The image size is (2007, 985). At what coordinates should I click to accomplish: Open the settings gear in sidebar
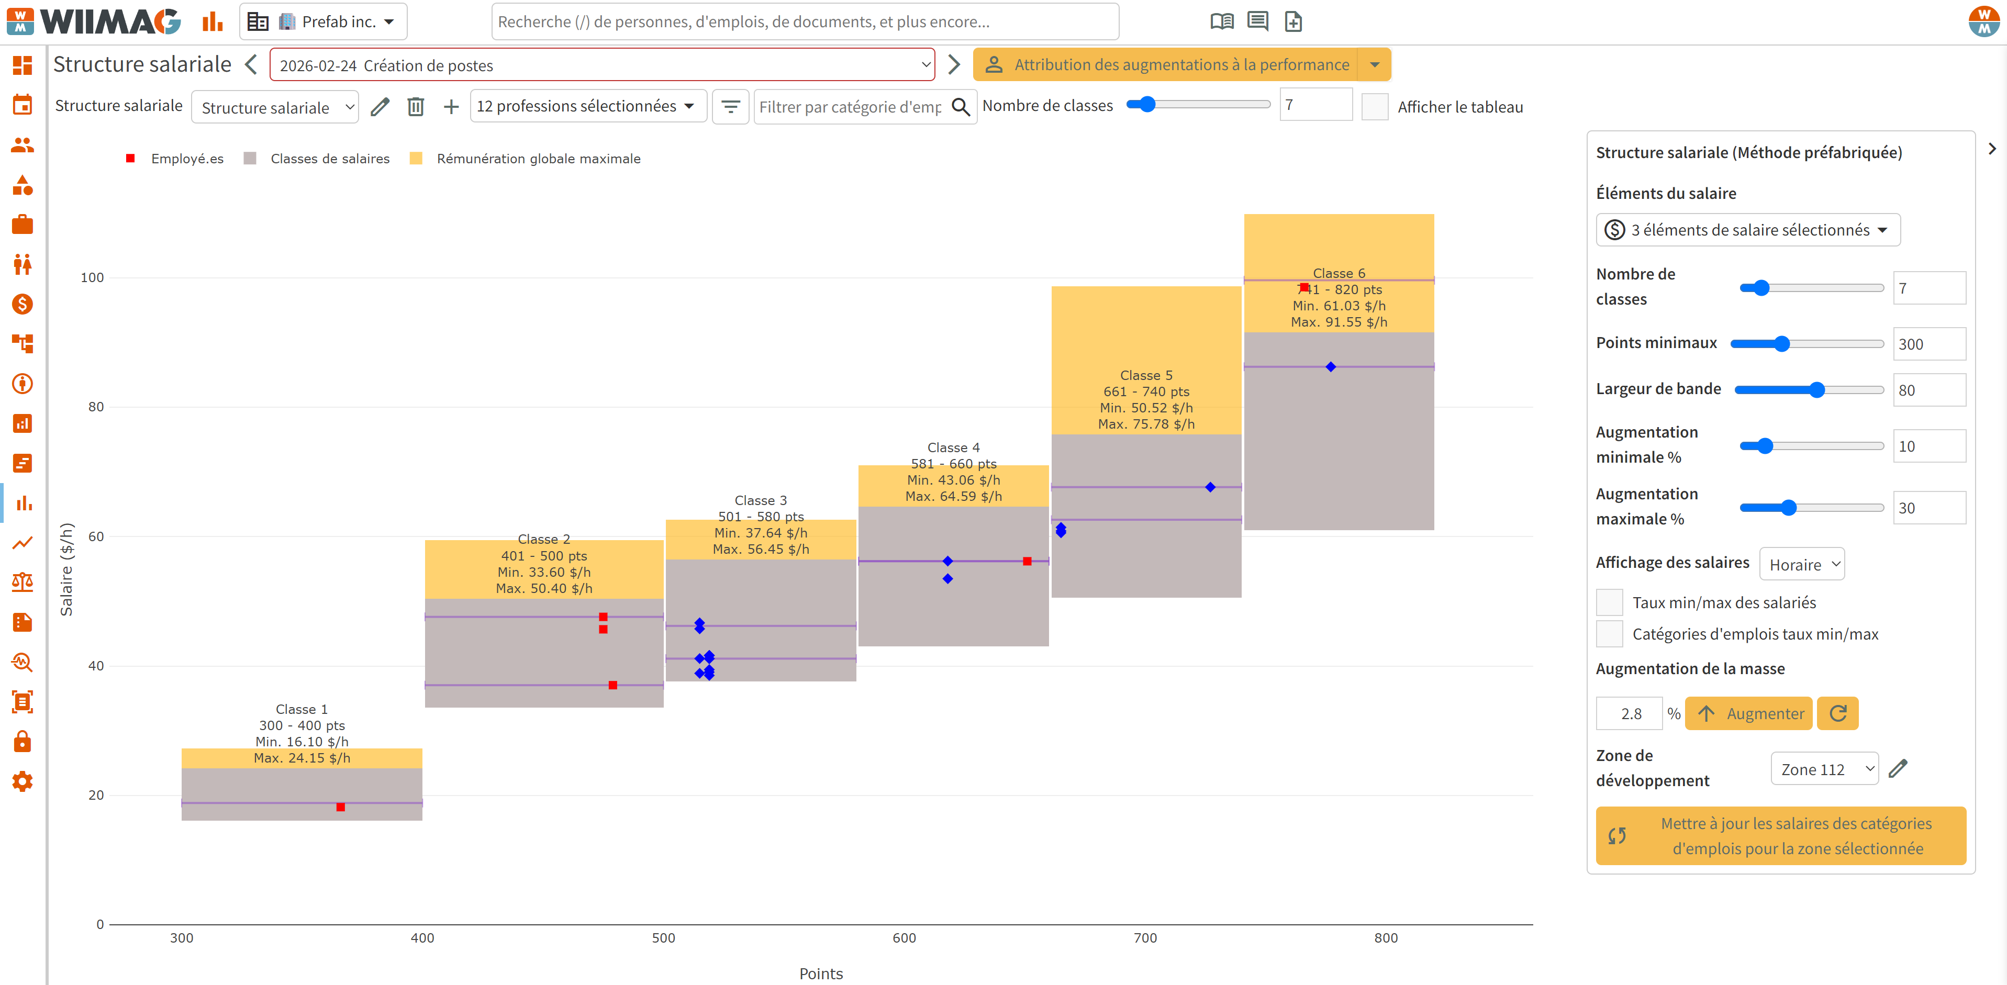point(23,781)
